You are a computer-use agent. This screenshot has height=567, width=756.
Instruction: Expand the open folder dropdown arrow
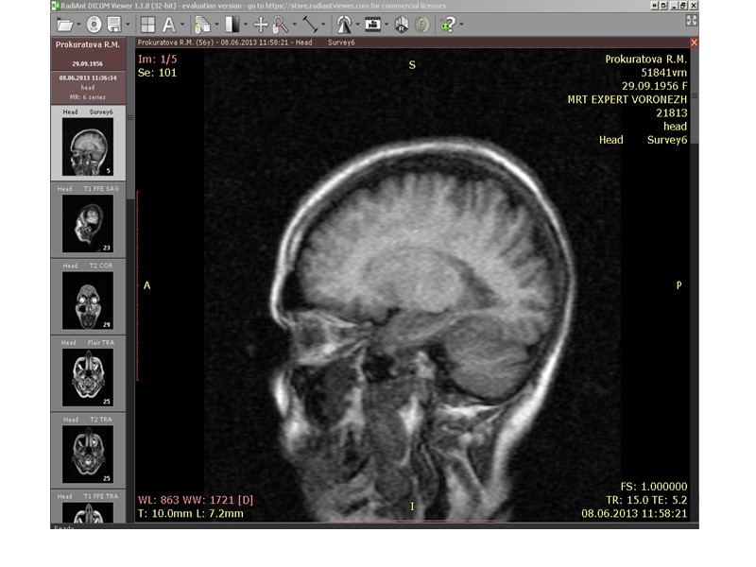[x=78, y=25]
